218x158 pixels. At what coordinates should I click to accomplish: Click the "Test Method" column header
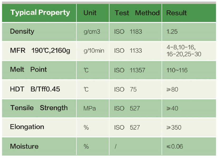137,13
